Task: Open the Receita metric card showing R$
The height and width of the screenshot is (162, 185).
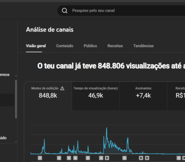Action: 176,96
